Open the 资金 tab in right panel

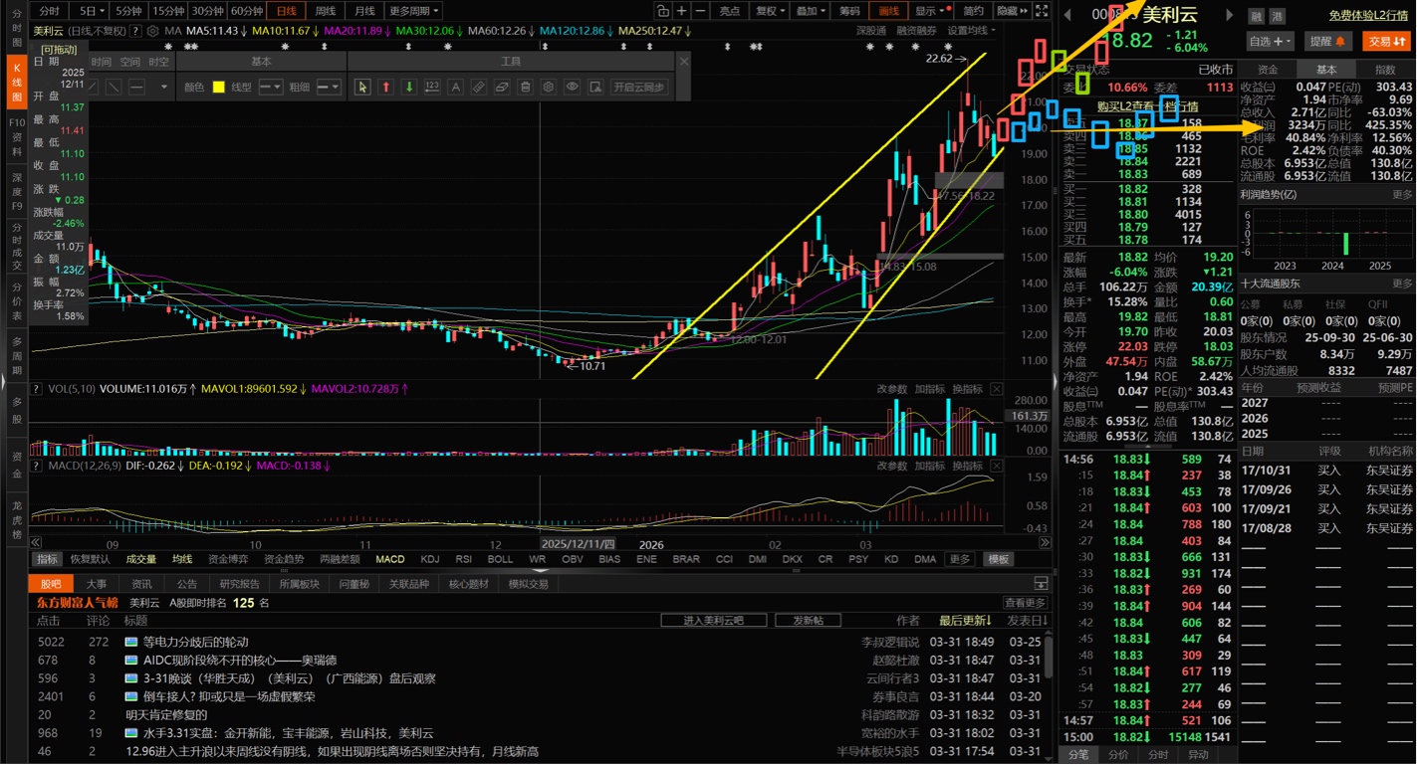tap(1268, 70)
